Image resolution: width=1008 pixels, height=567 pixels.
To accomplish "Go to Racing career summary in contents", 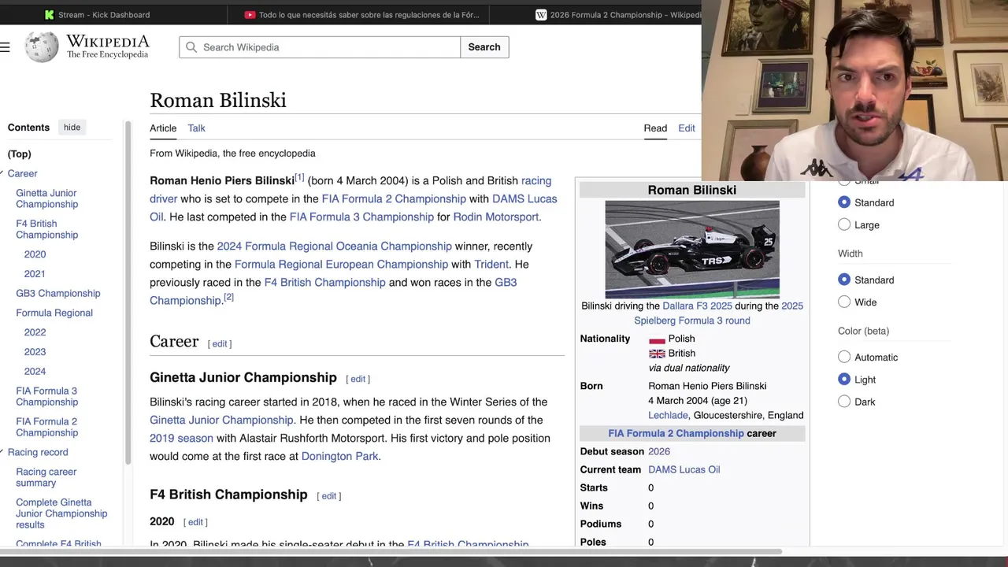I will click(x=46, y=477).
